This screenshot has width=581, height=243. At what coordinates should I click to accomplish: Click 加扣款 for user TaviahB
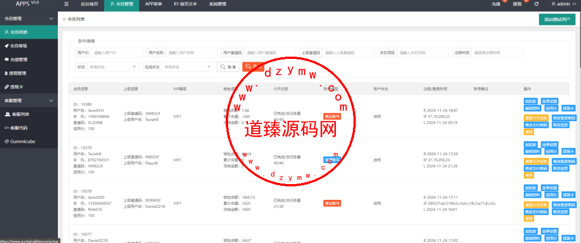coord(531,144)
